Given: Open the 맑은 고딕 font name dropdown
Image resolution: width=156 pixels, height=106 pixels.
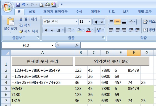Looking at the screenshot, I should click(76, 22).
